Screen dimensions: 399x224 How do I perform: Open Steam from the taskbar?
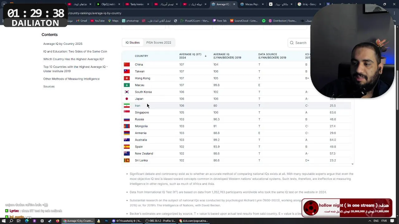click(50, 221)
